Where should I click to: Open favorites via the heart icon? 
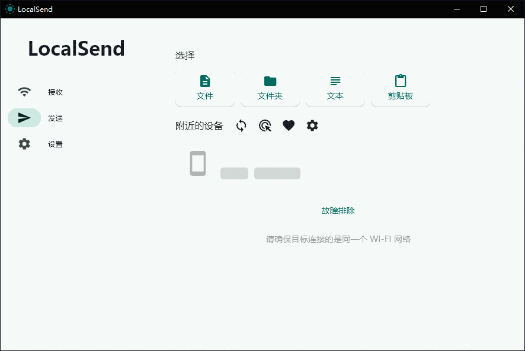coord(289,125)
